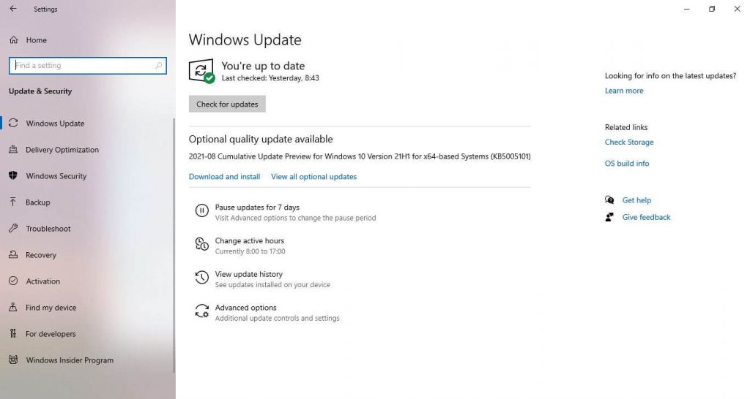This screenshot has width=750, height=399.
Task: Click the Download and install link
Action: coord(224,177)
